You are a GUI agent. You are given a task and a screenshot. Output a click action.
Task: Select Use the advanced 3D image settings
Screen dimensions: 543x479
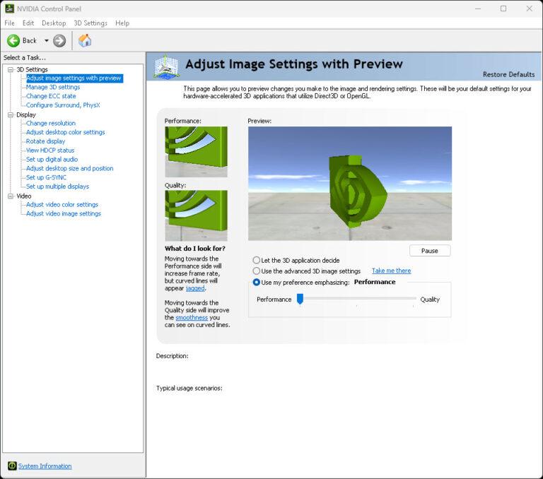point(257,271)
